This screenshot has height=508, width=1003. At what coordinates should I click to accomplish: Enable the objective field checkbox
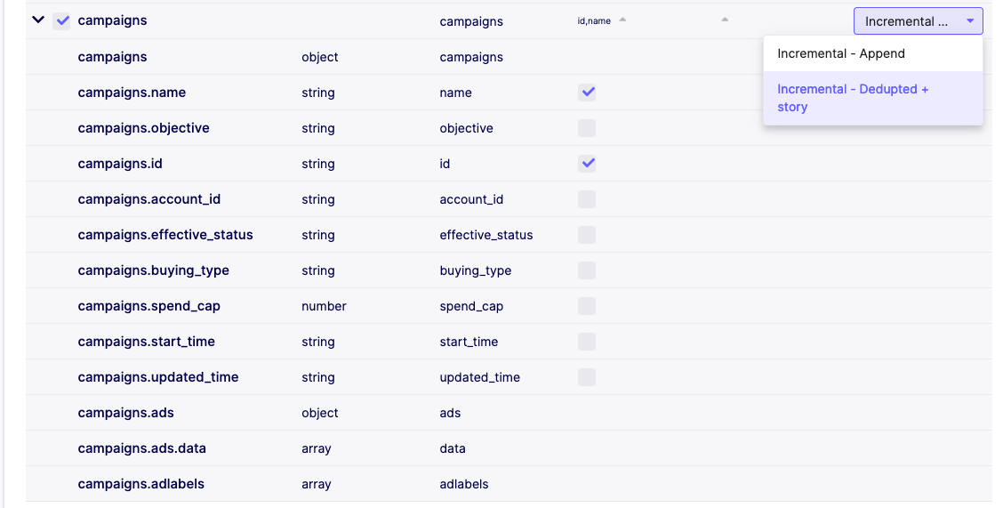587,128
